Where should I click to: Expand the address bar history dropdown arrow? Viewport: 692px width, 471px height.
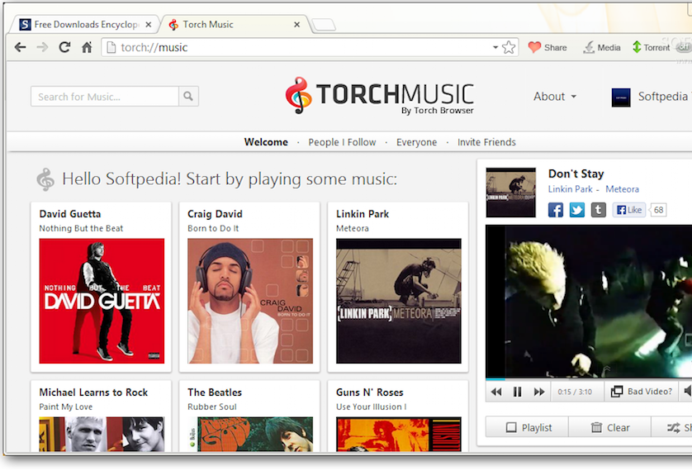click(495, 47)
